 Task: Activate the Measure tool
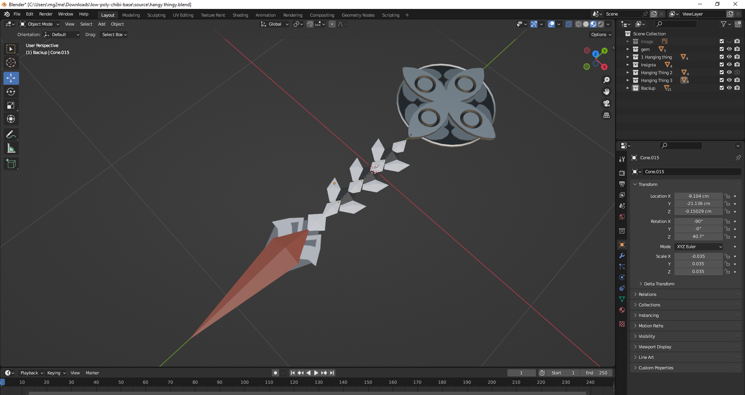(x=11, y=148)
